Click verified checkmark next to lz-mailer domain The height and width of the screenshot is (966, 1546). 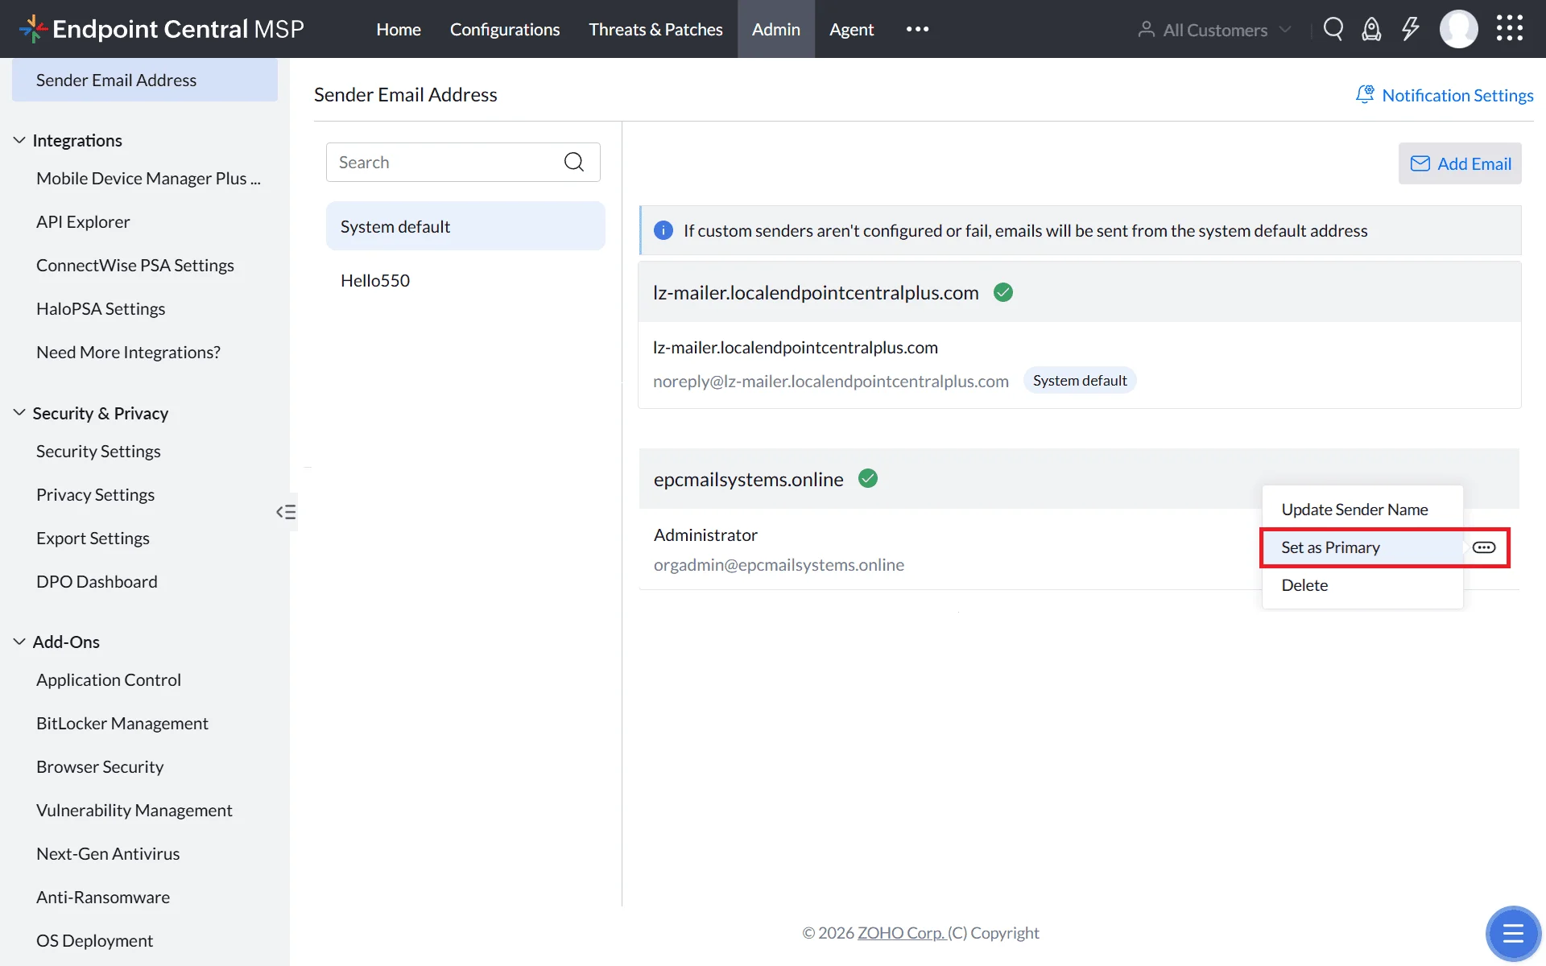tap(1002, 292)
